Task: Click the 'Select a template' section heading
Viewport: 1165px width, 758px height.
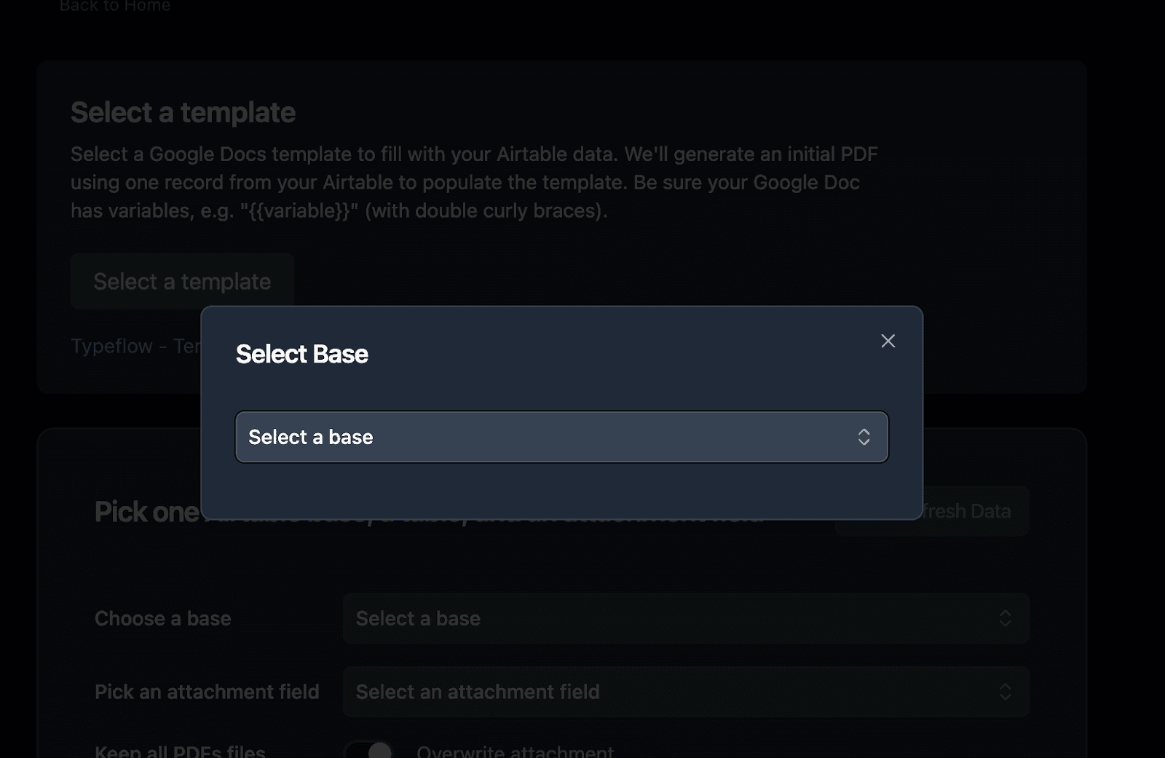Action: pyautogui.click(x=183, y=113)
